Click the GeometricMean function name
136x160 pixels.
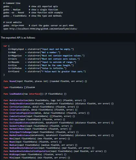tap(17, 126)
